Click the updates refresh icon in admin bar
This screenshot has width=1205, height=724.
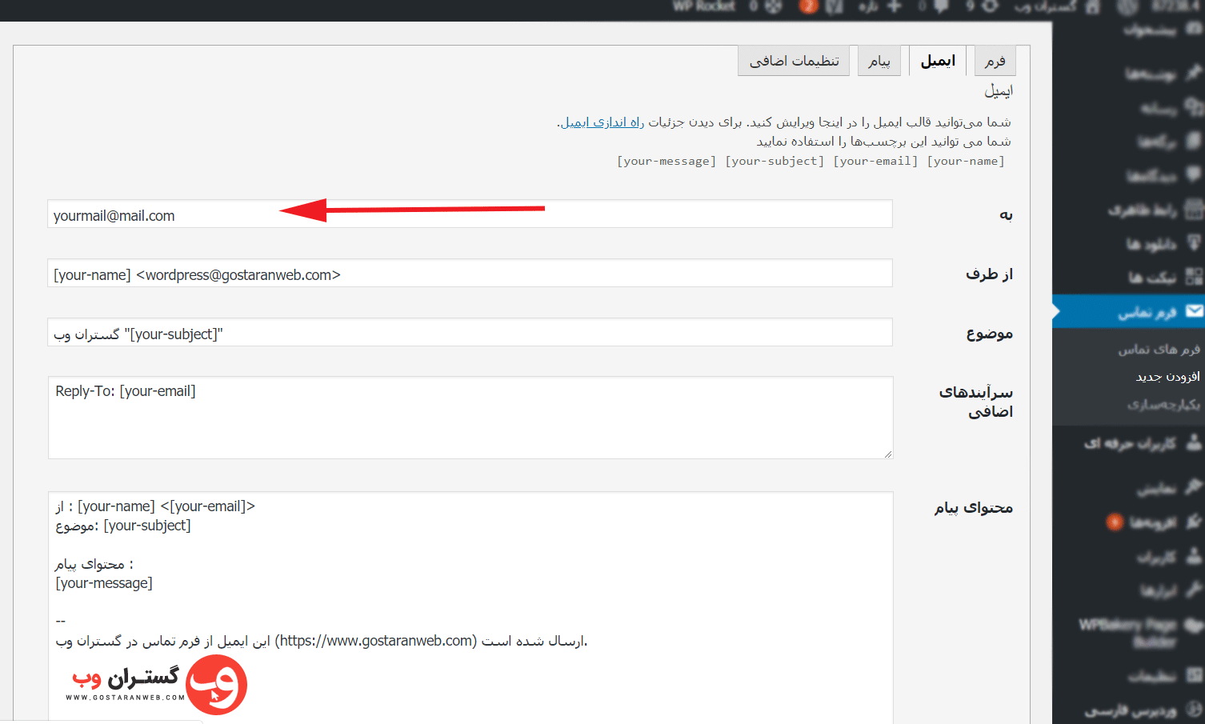(990, 6)
